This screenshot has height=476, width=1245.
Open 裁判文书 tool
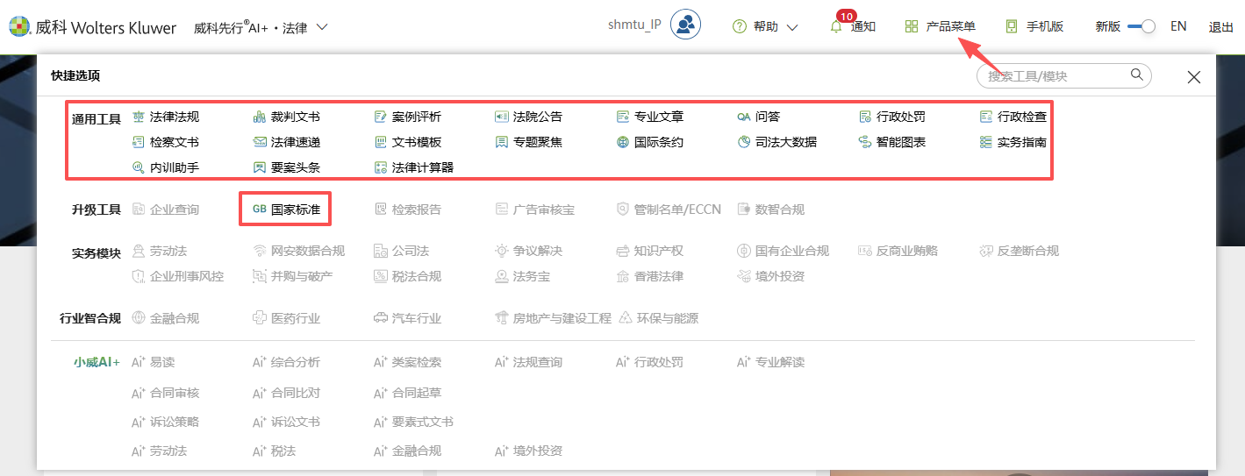pos(295,117)
